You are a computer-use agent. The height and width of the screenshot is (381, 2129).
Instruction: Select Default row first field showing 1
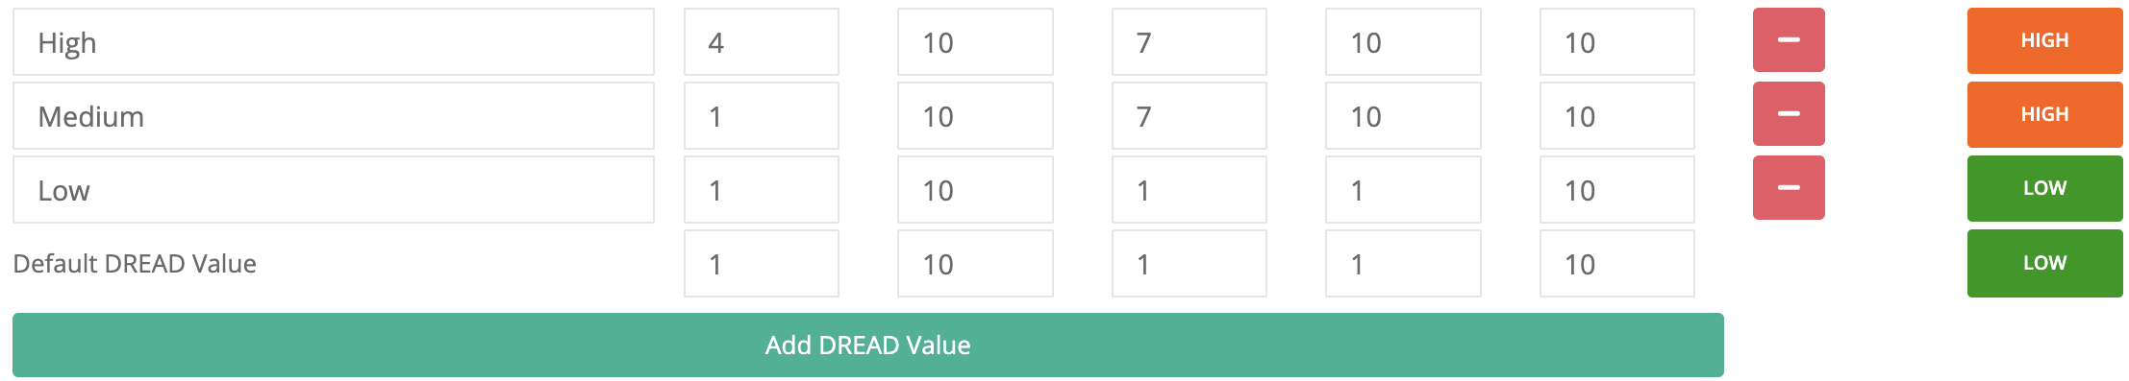[x=762, y=264]
